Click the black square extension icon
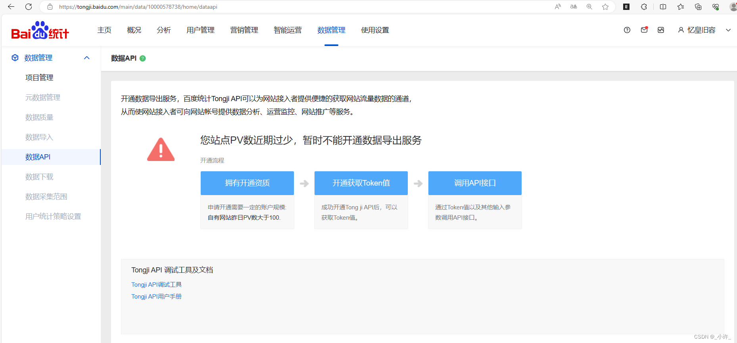This screenshot has width=737, height=343. click(626, 7)
